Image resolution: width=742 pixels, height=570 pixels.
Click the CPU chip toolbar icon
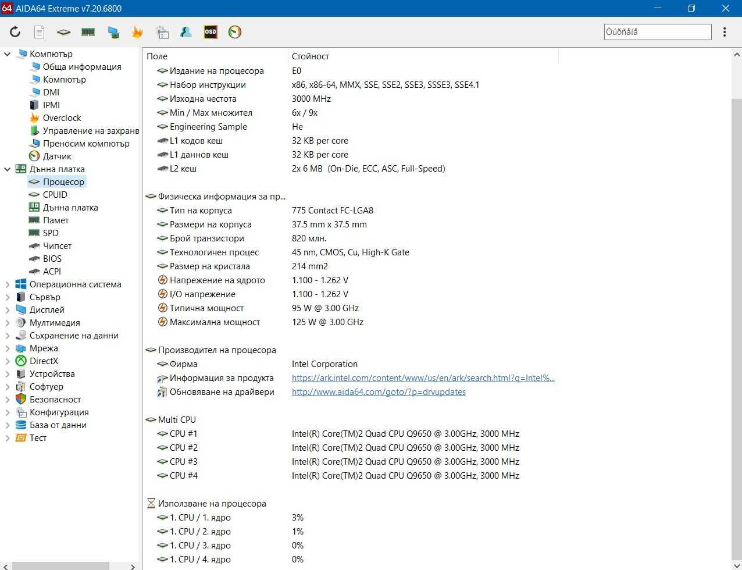(63, 32)
